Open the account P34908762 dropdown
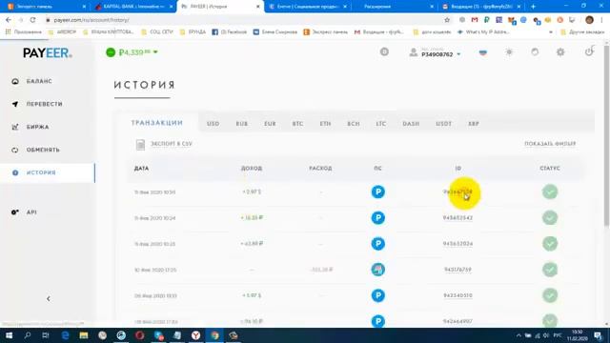 coord(436,52)
